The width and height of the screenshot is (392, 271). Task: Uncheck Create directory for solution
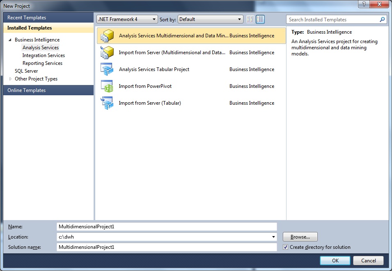pos(286,247)
